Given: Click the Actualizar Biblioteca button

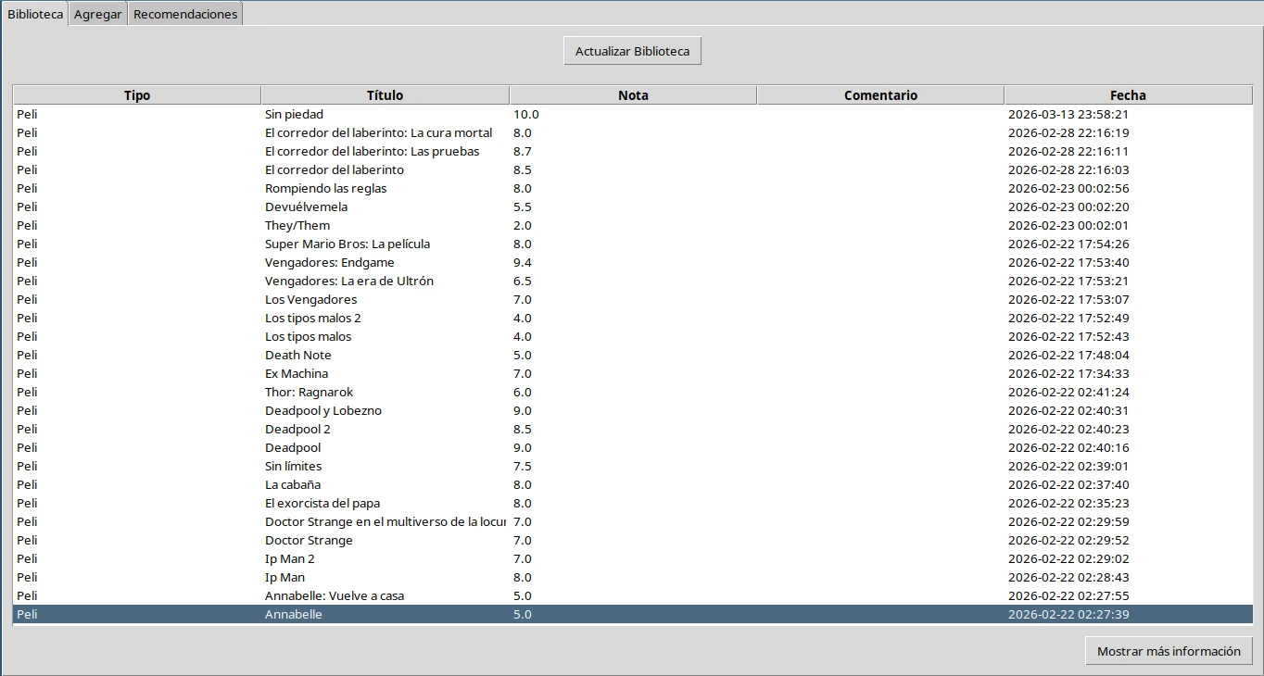Looking at the screenshot, I should 632,52.
